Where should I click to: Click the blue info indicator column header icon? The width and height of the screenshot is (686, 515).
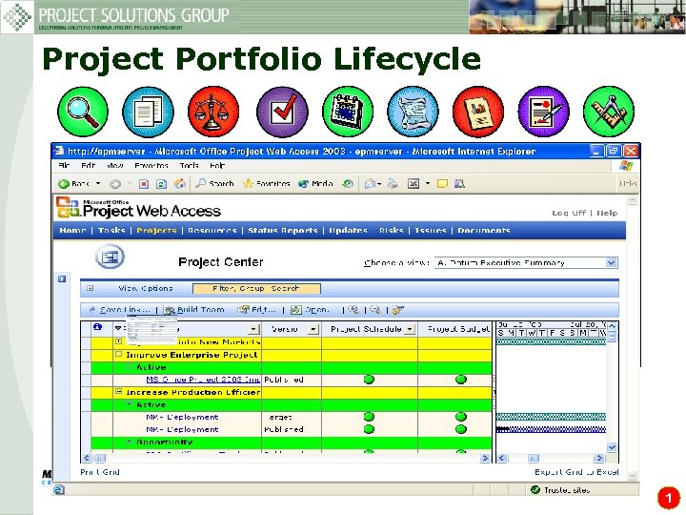click(x=97, y=327)
